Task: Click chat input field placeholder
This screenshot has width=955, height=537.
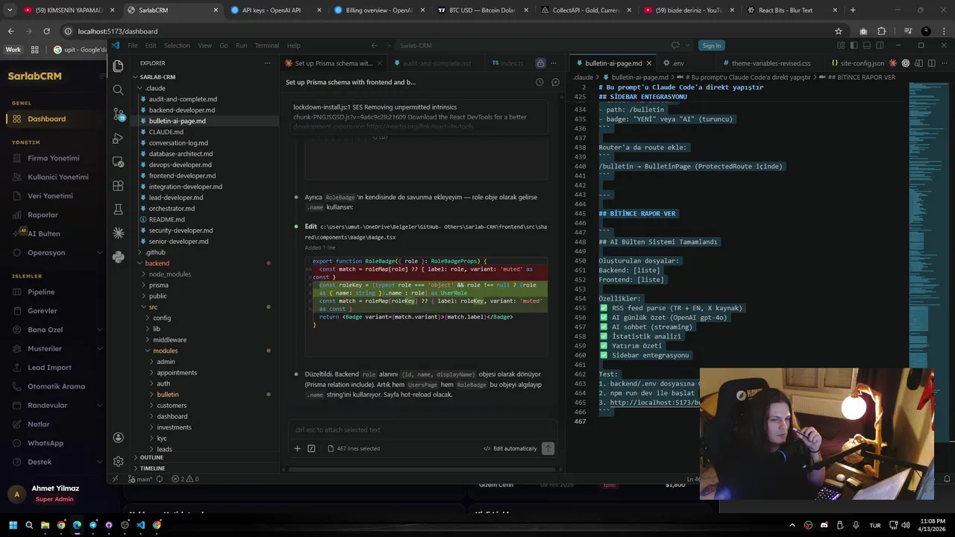Action: 422,430
